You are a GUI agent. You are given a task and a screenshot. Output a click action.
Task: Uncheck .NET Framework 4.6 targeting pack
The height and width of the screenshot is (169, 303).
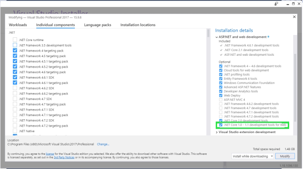click(15, 72)
